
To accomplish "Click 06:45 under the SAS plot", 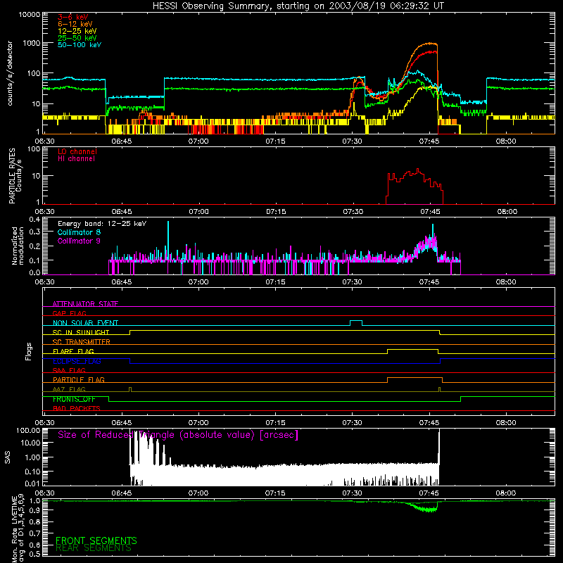I will tap(121, 493).
